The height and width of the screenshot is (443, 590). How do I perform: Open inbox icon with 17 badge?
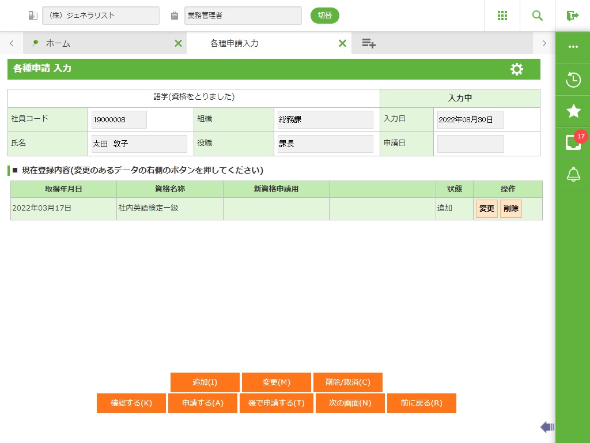pyautogui.click(x=573, y=142)
